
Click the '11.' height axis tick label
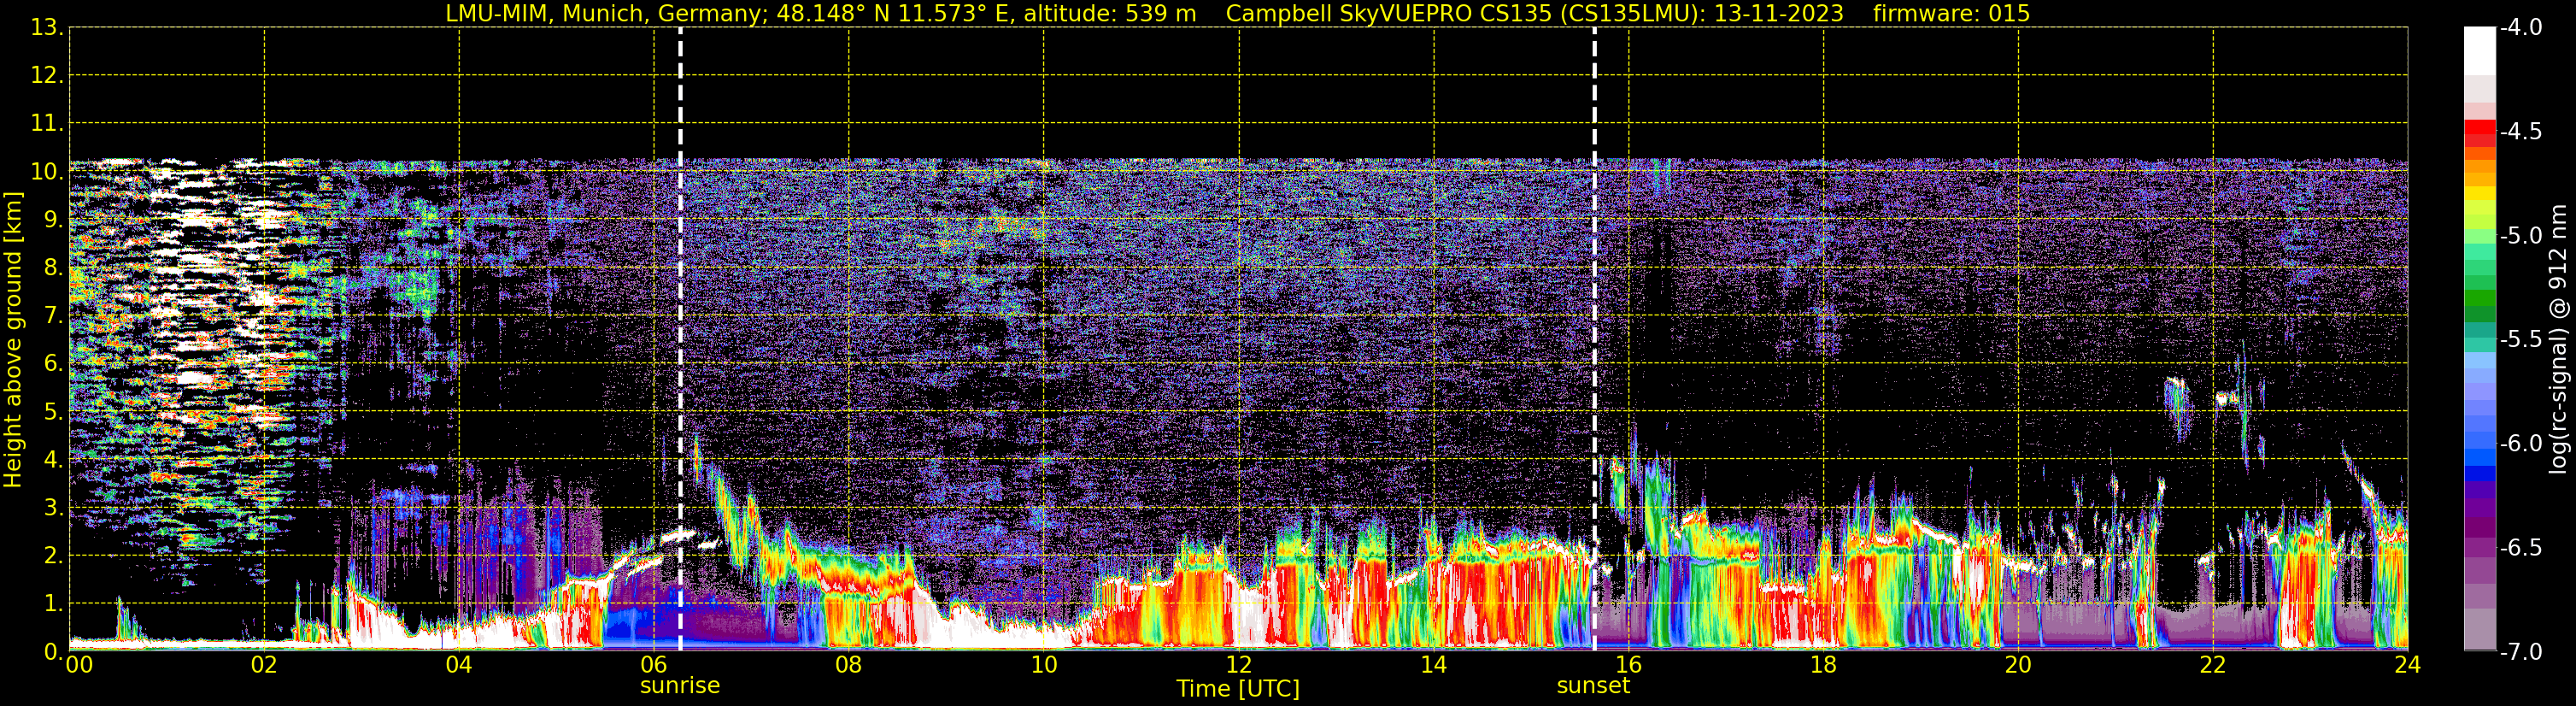pos(47,124)
